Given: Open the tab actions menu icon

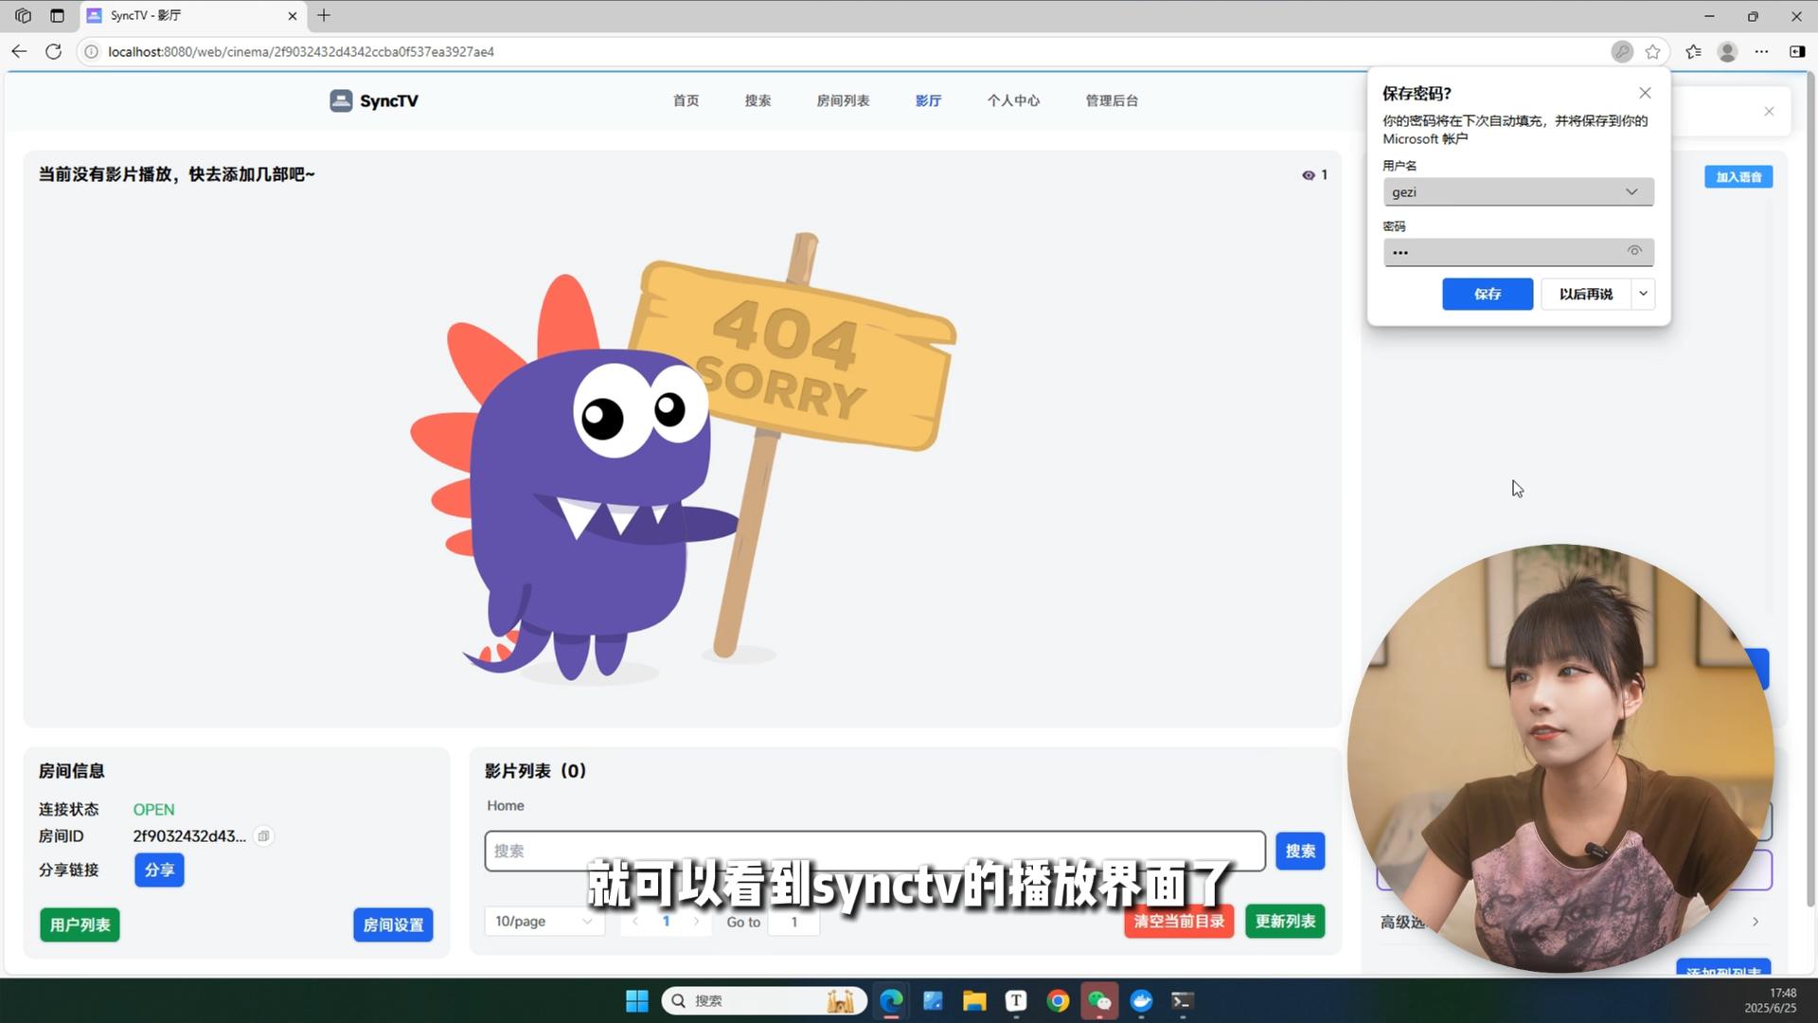Looking at the screenshot, I should pyautogui.click(x=57, y=15).
